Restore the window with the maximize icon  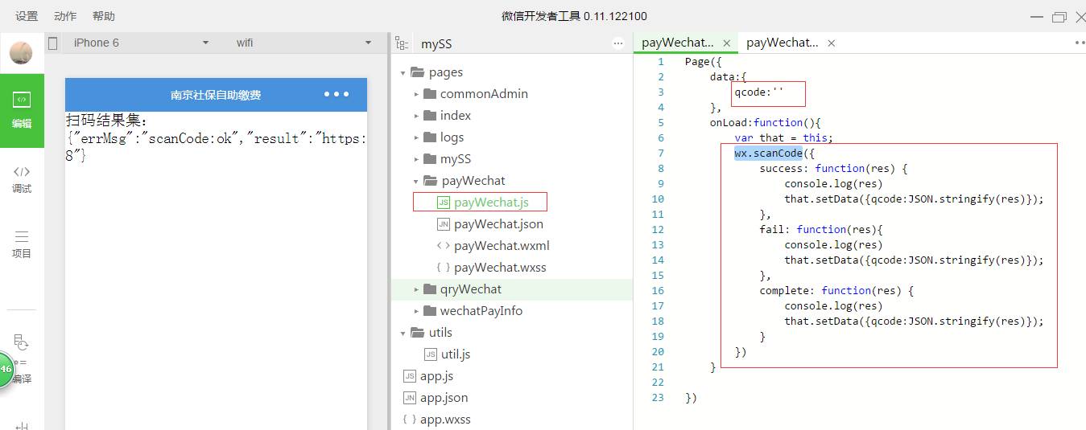[1058, 17]
